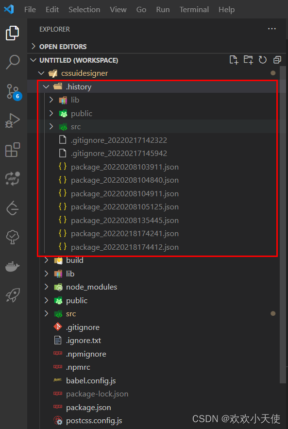Open the View menu
Image resolution: width=288 pixels, height=429 pixels.
(118, 10)
